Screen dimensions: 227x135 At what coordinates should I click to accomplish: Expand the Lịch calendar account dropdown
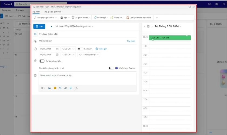pyautogui.click(x=74, y=26)
